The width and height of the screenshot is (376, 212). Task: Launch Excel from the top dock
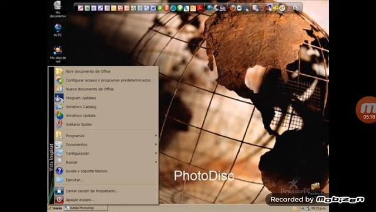[87, 8]
